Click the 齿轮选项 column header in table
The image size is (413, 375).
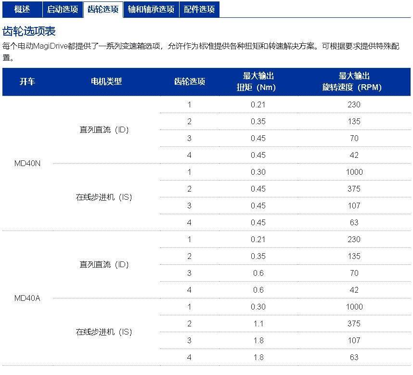(x=190, y=81)
